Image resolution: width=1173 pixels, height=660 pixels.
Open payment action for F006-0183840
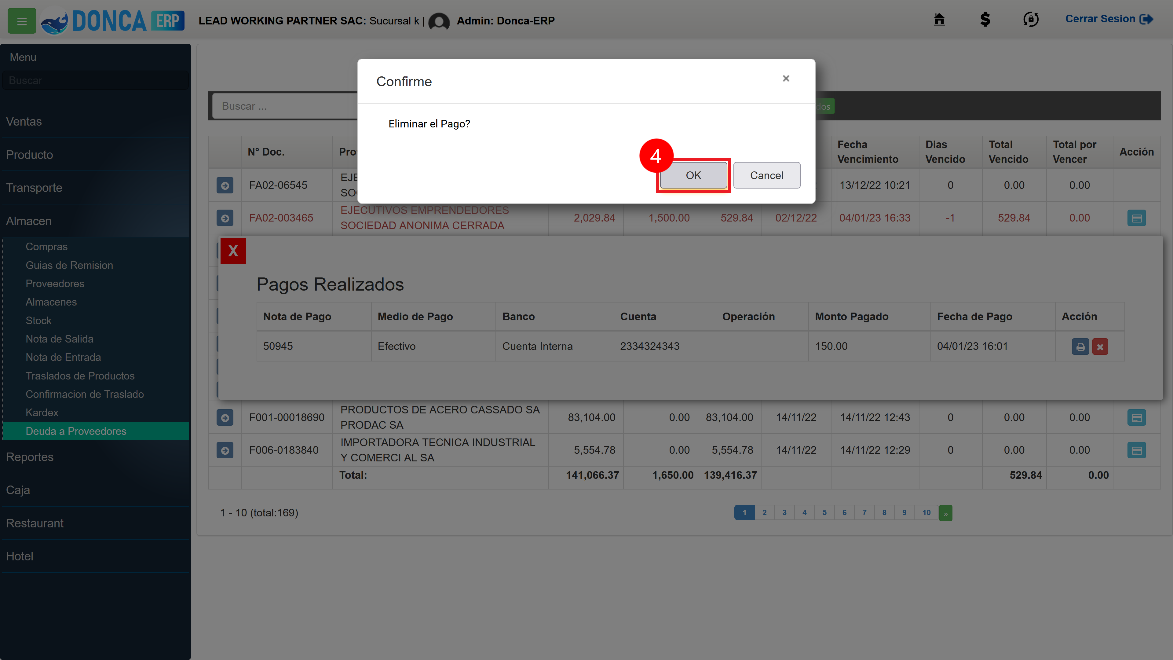(x=1137, y=450)
